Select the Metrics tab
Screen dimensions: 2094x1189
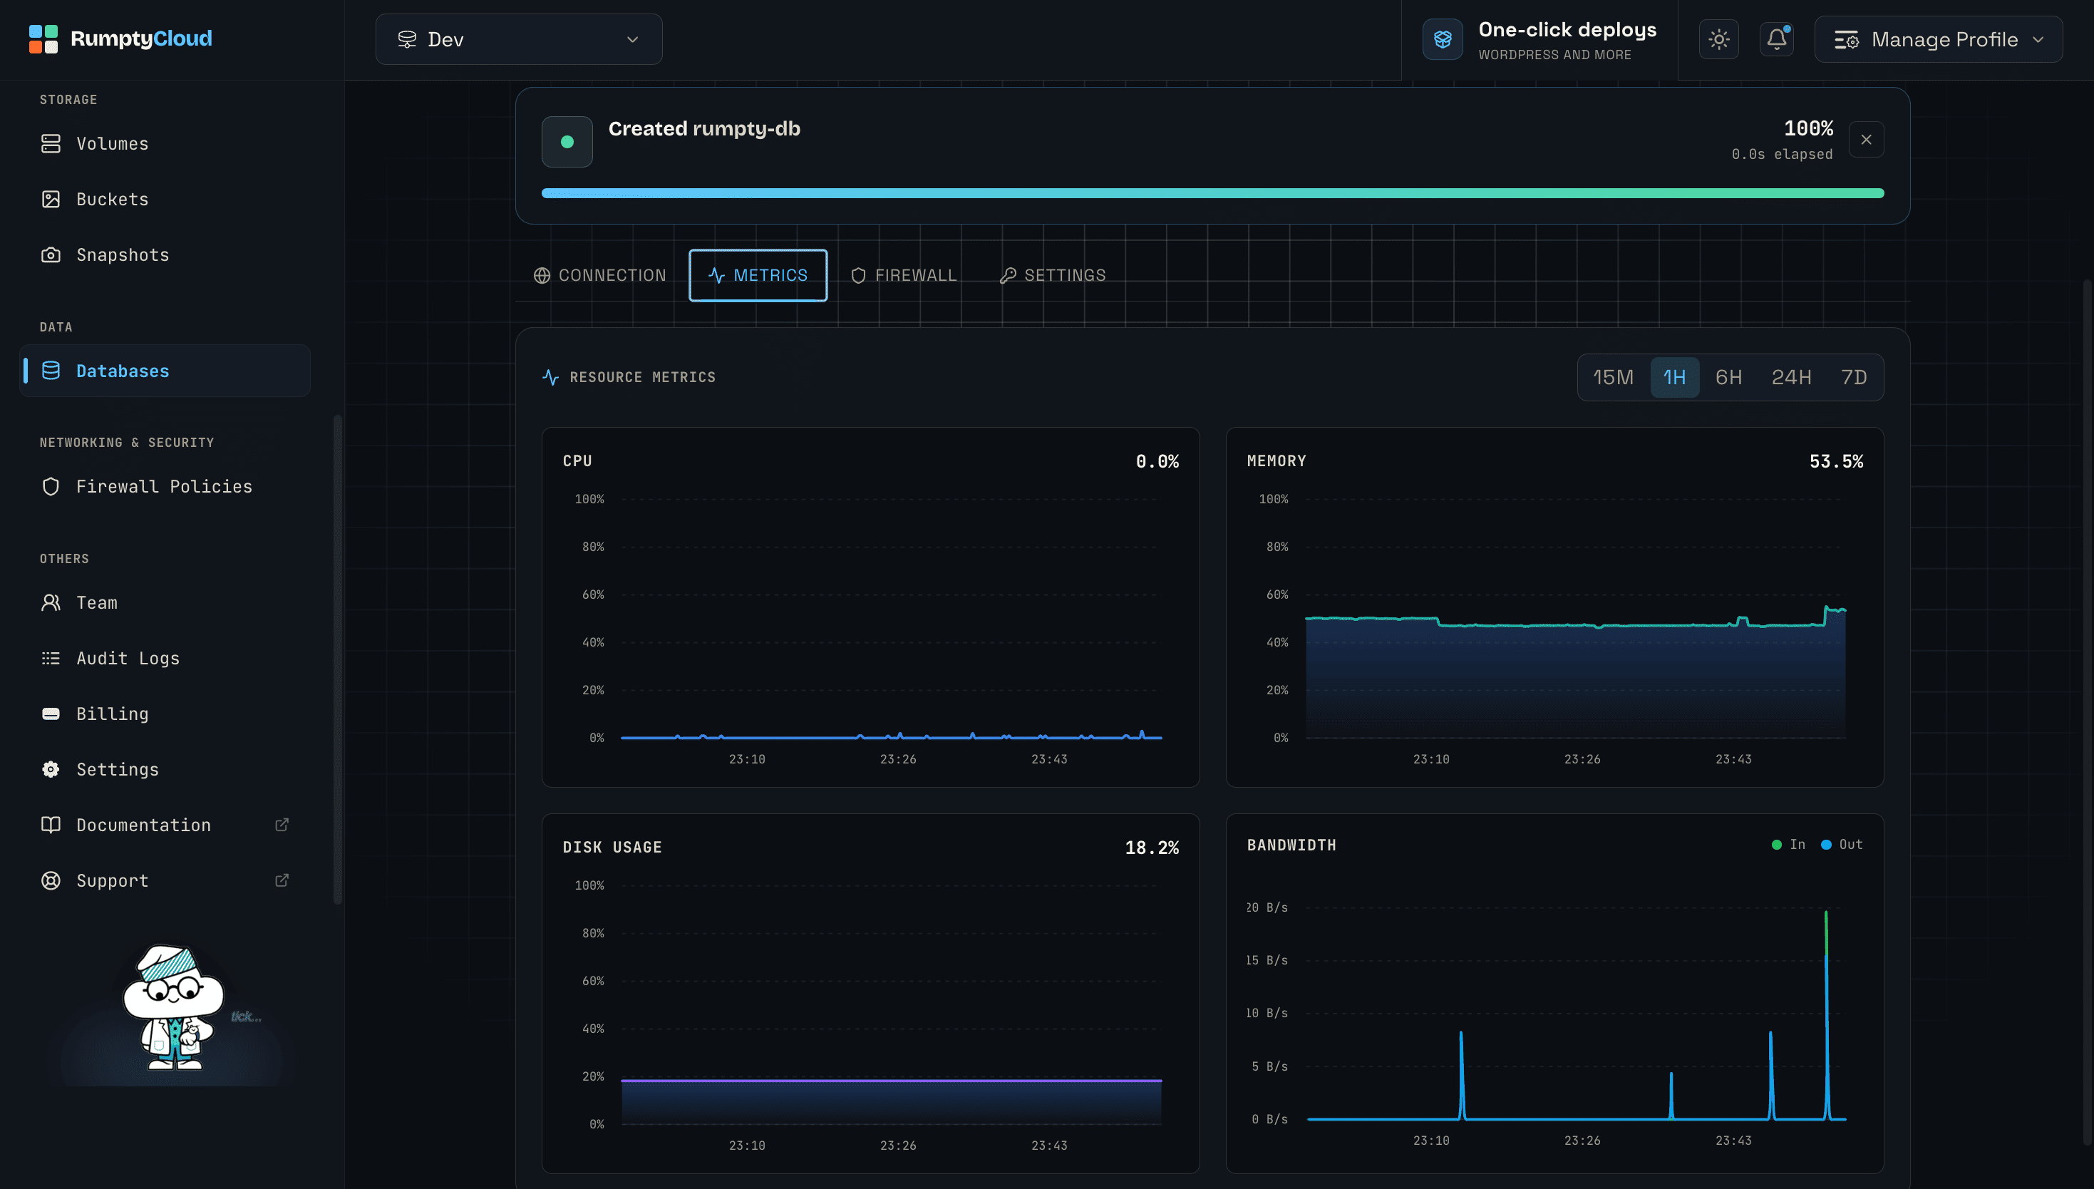(x=758, y=275)
